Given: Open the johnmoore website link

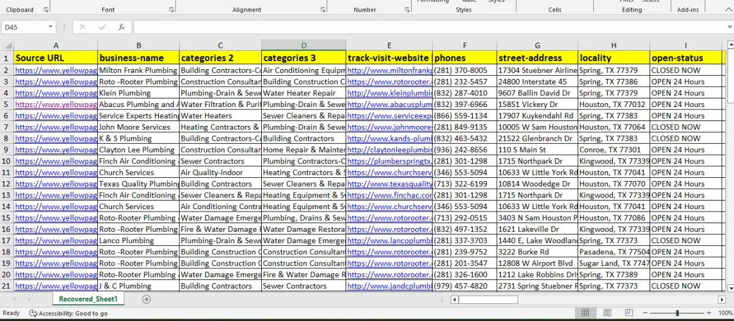Looking at the screenshot, I should coord(389,127).
